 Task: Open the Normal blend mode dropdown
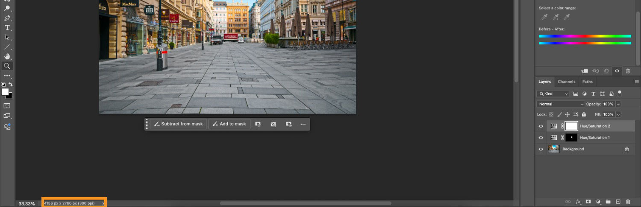(561, 104)
